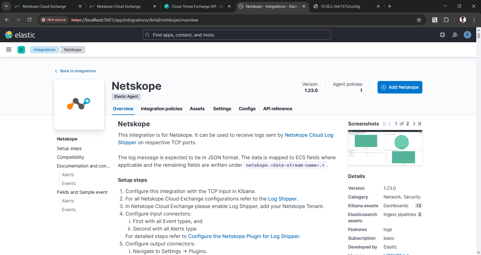Jump to Events under Fields and Sample event

[69, 210]
